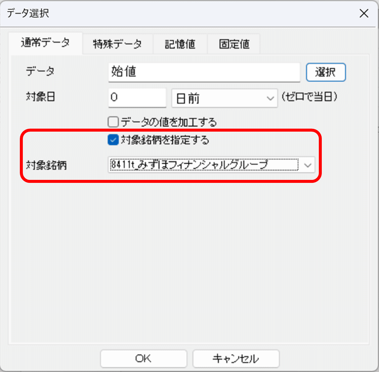Select the 固定値 tab
The height and width of the screenshot is (372, 379).
pos(233,44)
